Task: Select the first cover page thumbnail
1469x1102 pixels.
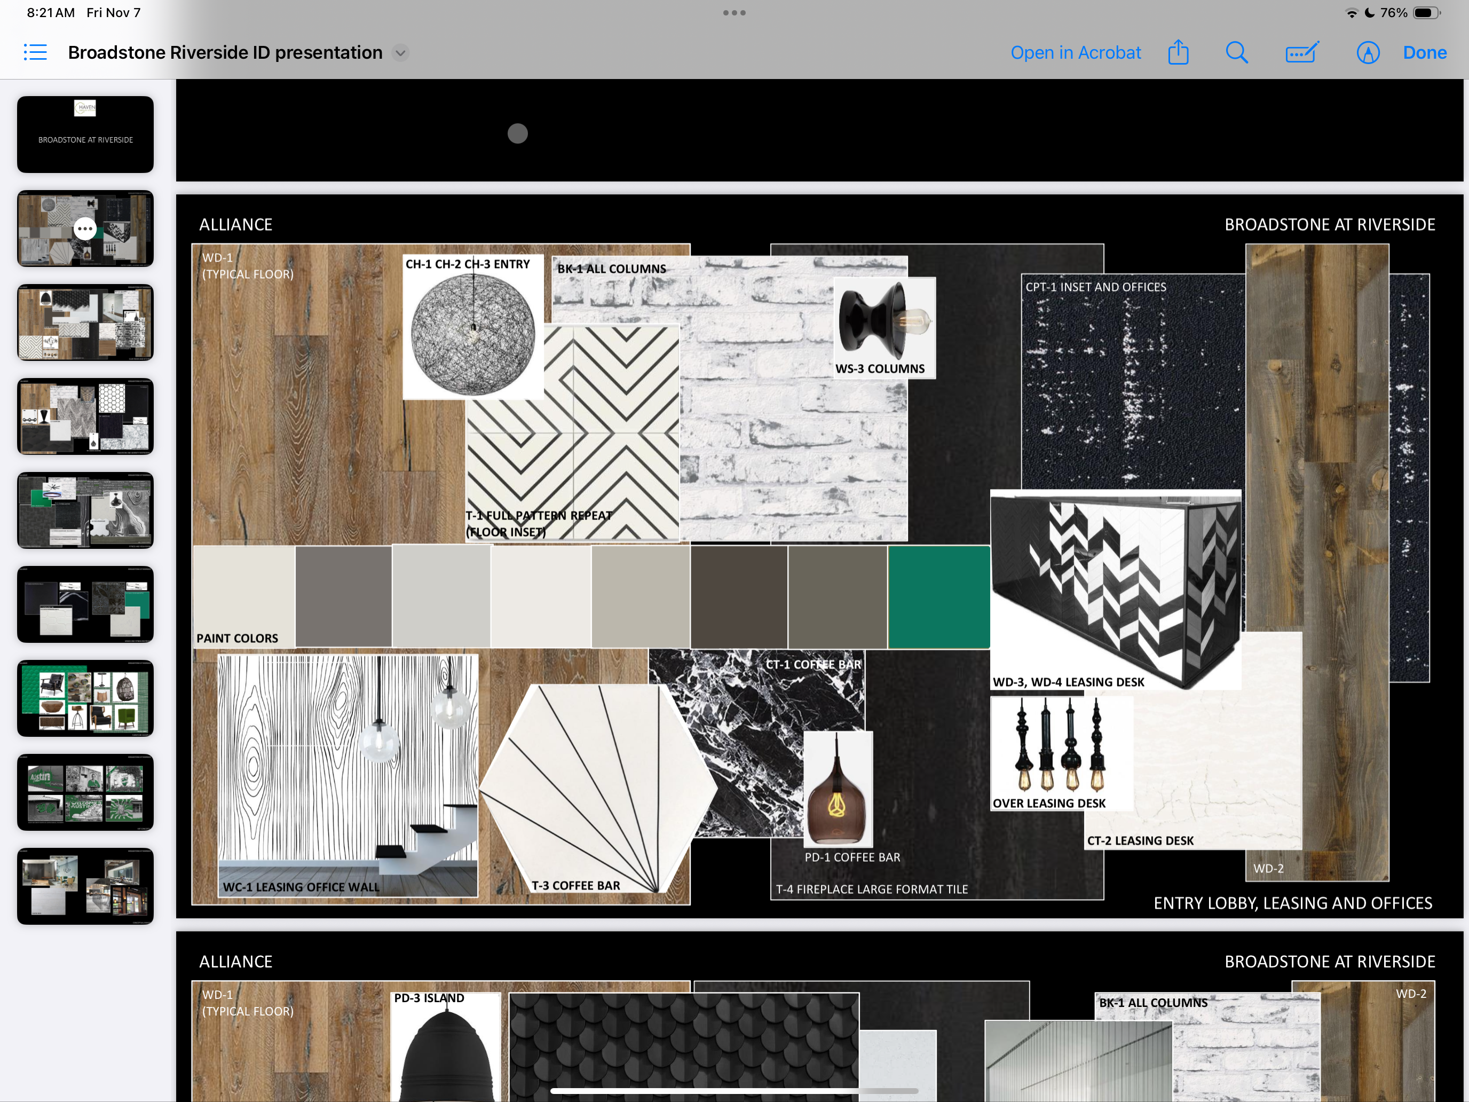Action: [x=85, y=134]
